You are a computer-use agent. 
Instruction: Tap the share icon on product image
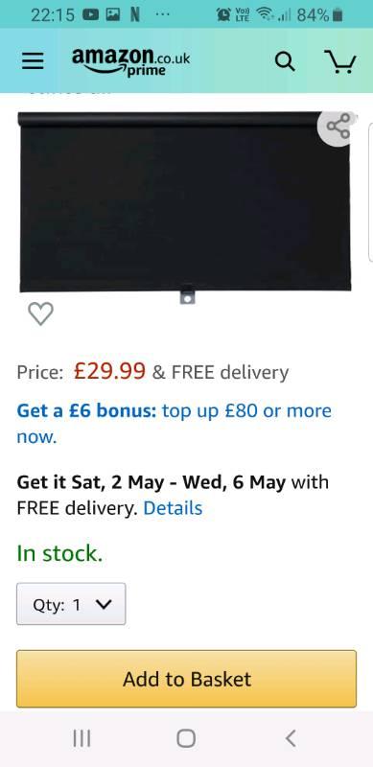(338, 127)
